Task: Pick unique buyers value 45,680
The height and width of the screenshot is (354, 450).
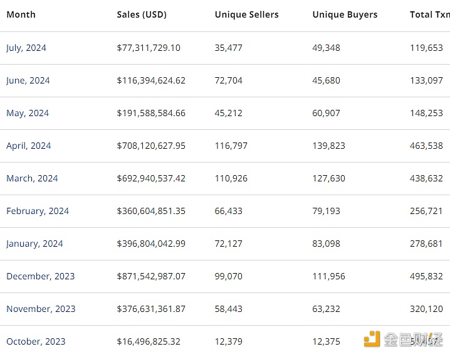Action: [x=327, y=81]
